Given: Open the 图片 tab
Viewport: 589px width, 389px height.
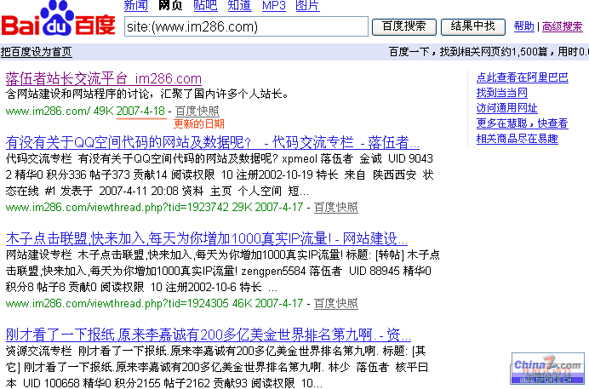Looking at the screenshot, I should pyautogui.click(x=307, y=5).
